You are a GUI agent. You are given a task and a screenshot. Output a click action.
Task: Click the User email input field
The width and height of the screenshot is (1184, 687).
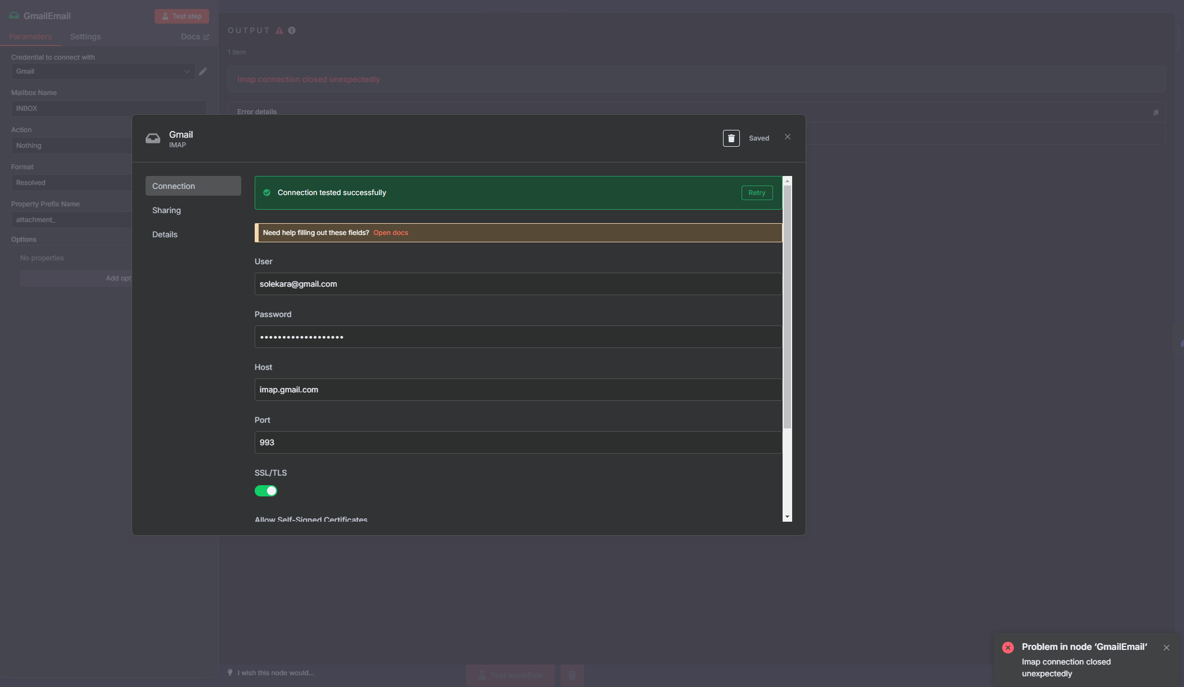point(518,284)
